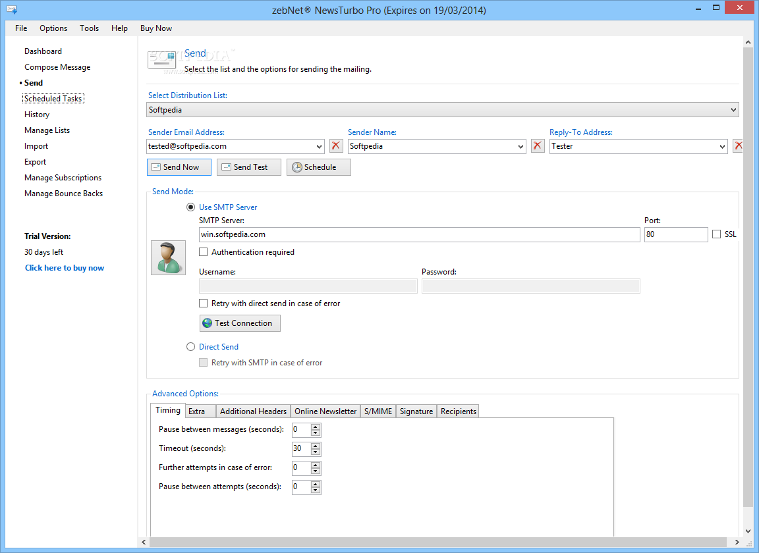Select Send in the sidebar
The image size is (759, 553).
[x=34, y=83]
